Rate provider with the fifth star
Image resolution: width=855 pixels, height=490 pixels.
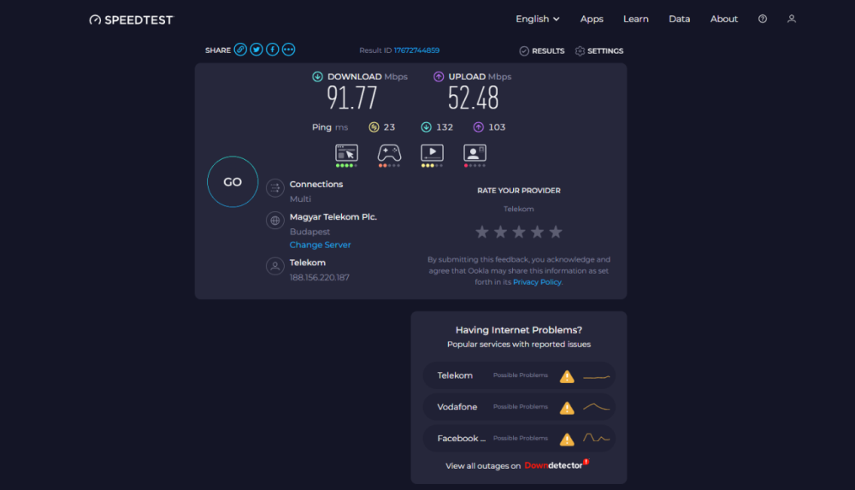[556, 232]
